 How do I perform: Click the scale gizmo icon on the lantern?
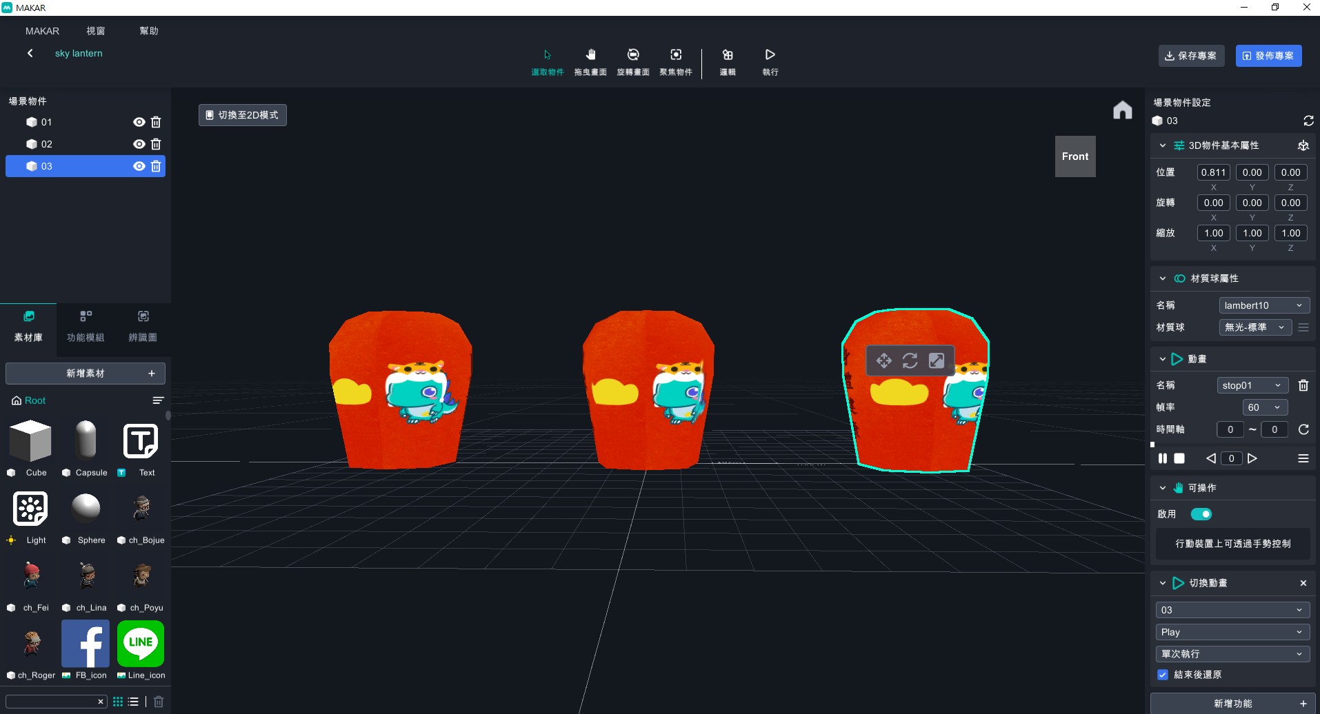pos(936,360)
